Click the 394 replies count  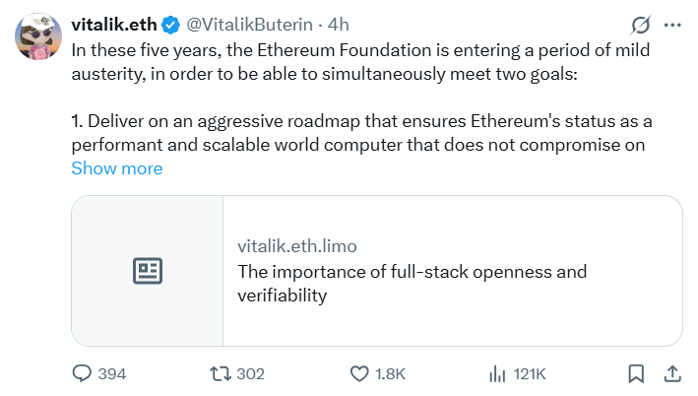pos(112,373)
